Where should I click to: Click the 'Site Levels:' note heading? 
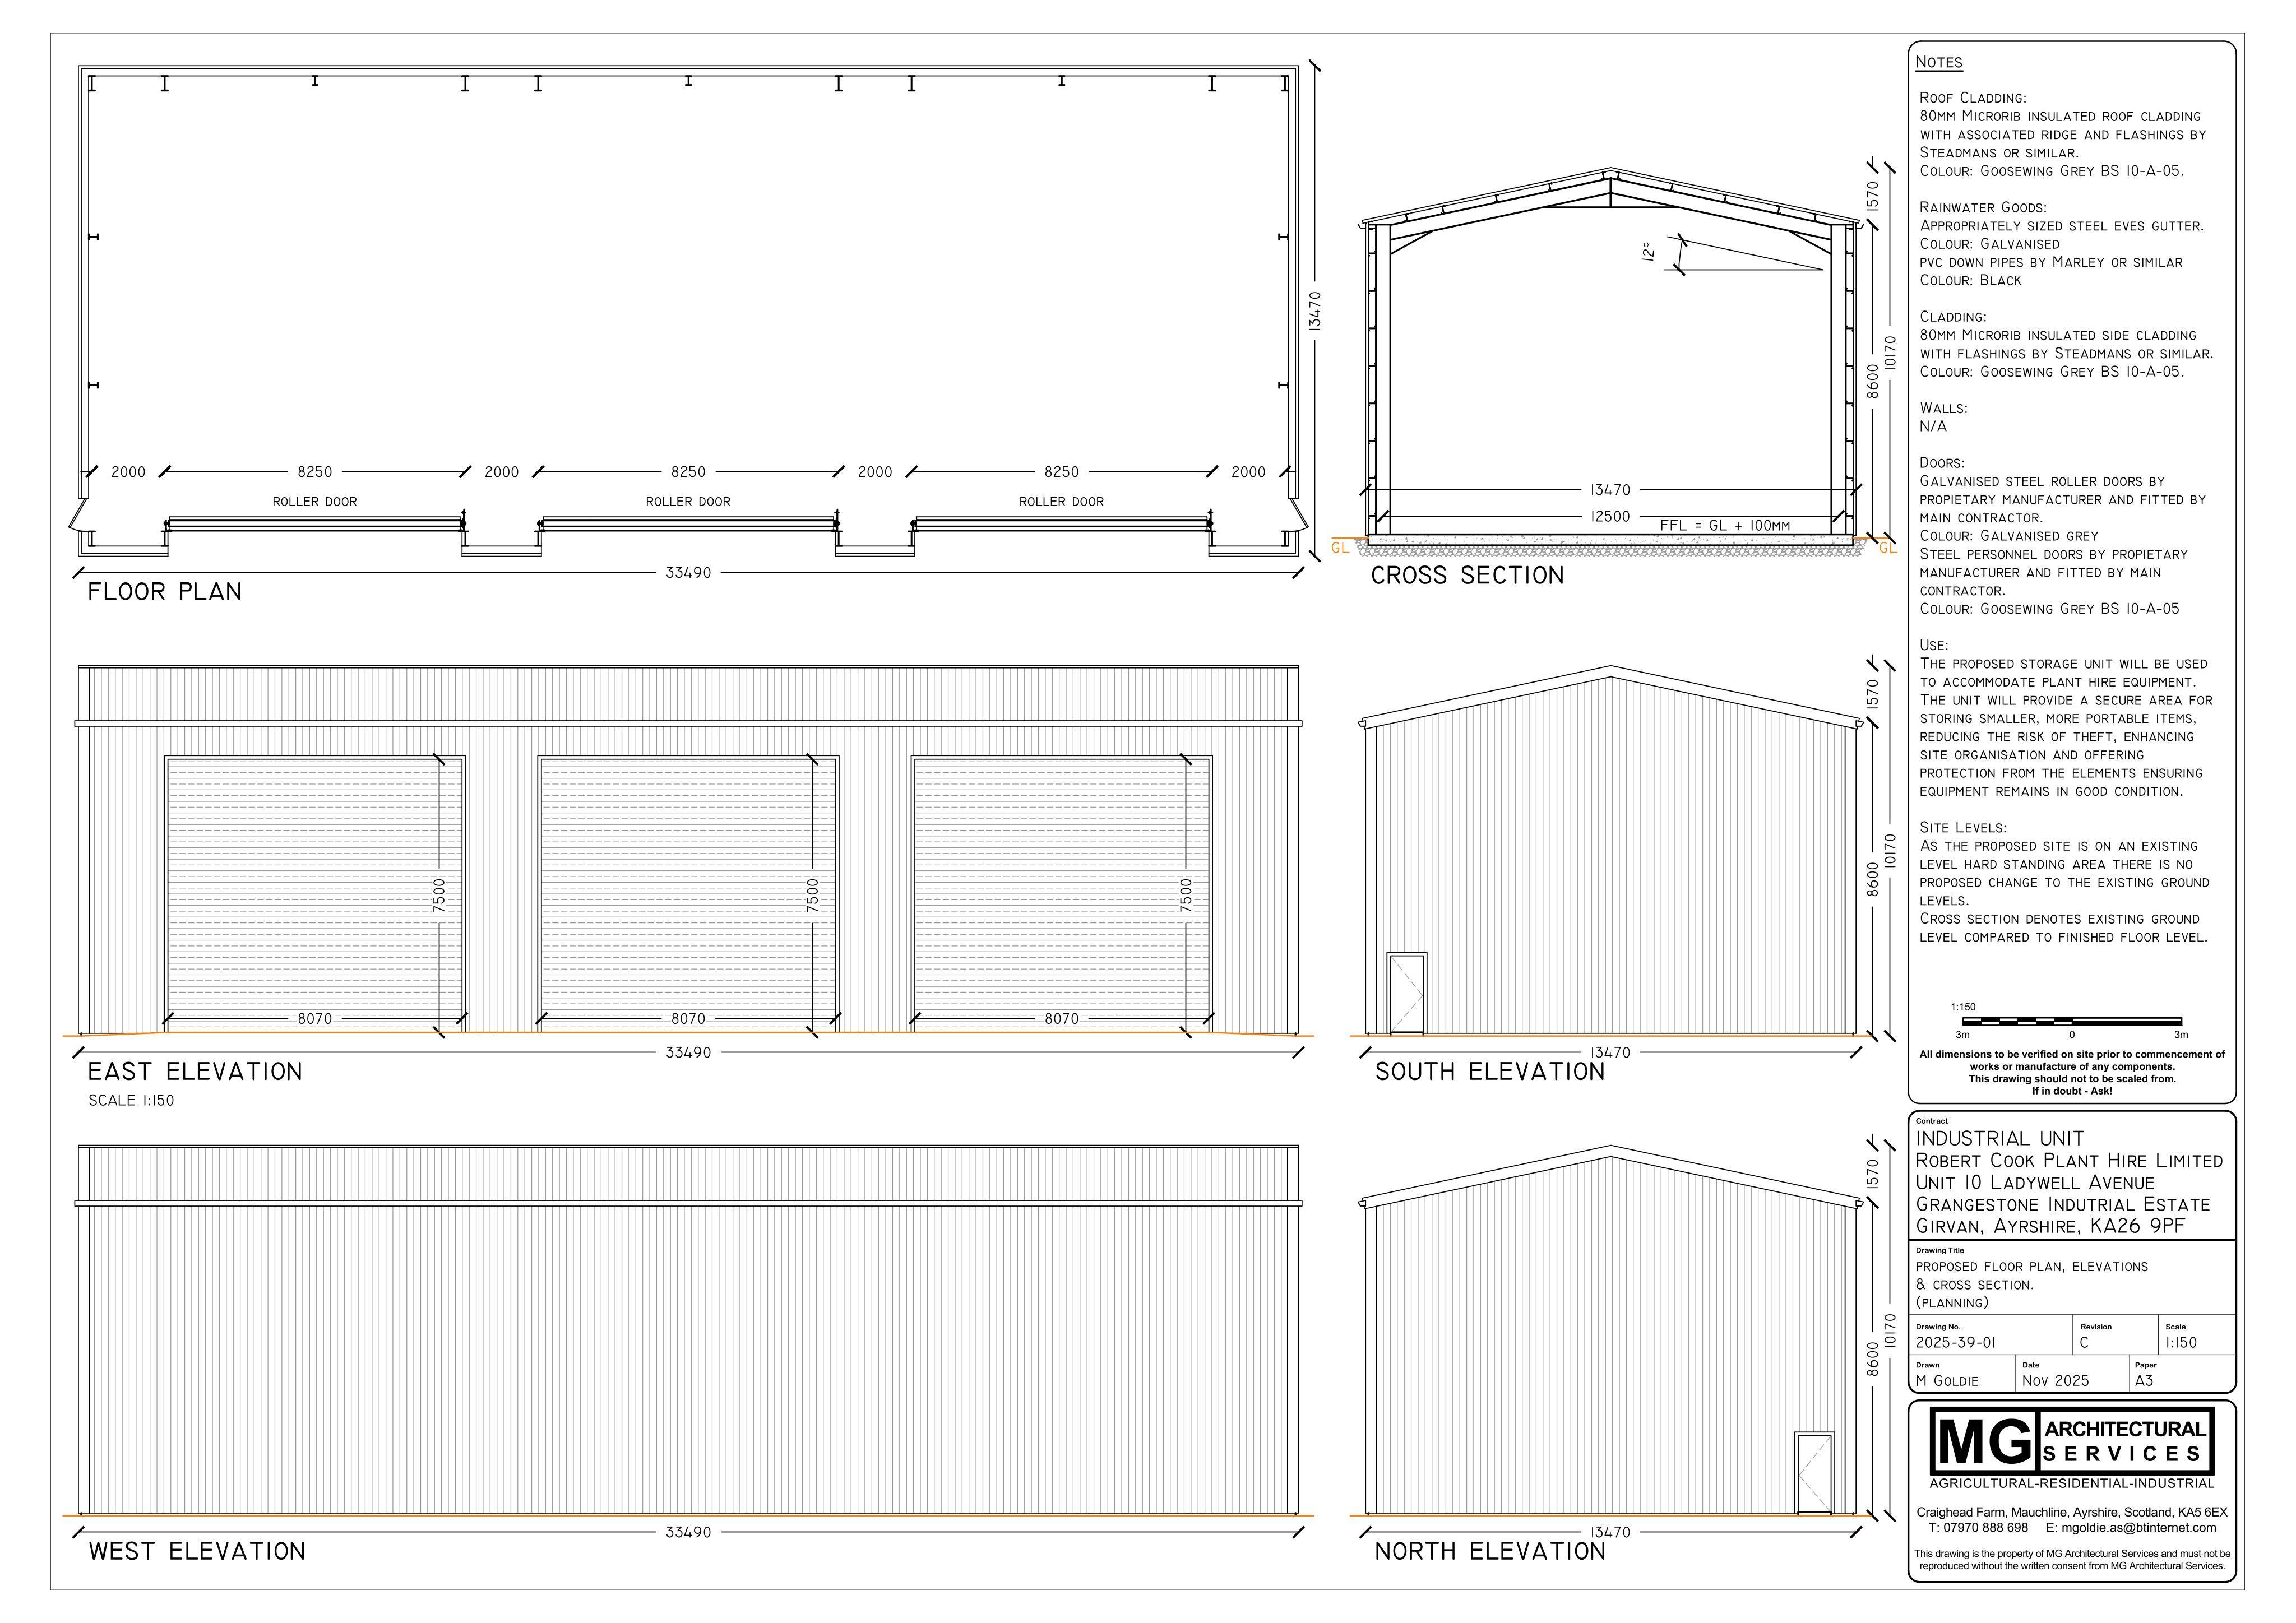1963,828
